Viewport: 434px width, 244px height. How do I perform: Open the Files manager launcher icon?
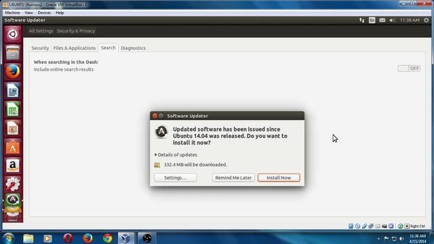(12, 53)
